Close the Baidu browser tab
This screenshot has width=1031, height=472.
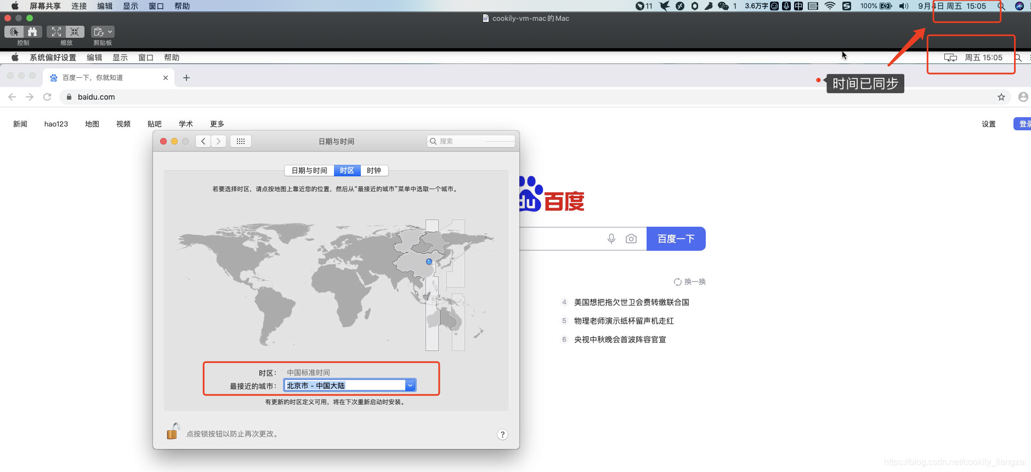[166, 78]
